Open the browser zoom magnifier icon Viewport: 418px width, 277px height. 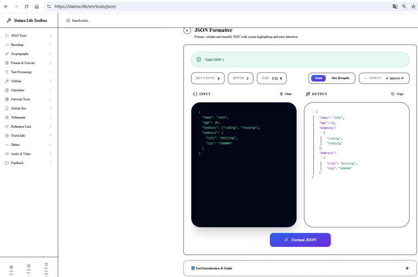pos(404,7)
